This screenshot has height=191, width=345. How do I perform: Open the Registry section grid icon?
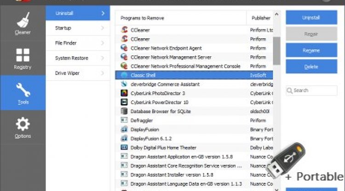(23, 55)
